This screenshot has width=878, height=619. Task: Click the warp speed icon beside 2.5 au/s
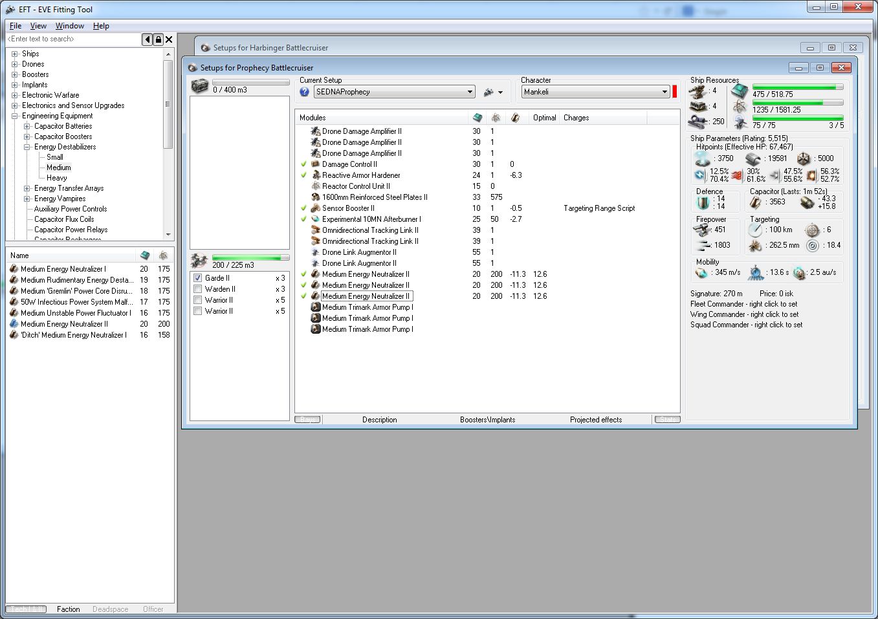point(800,273)
